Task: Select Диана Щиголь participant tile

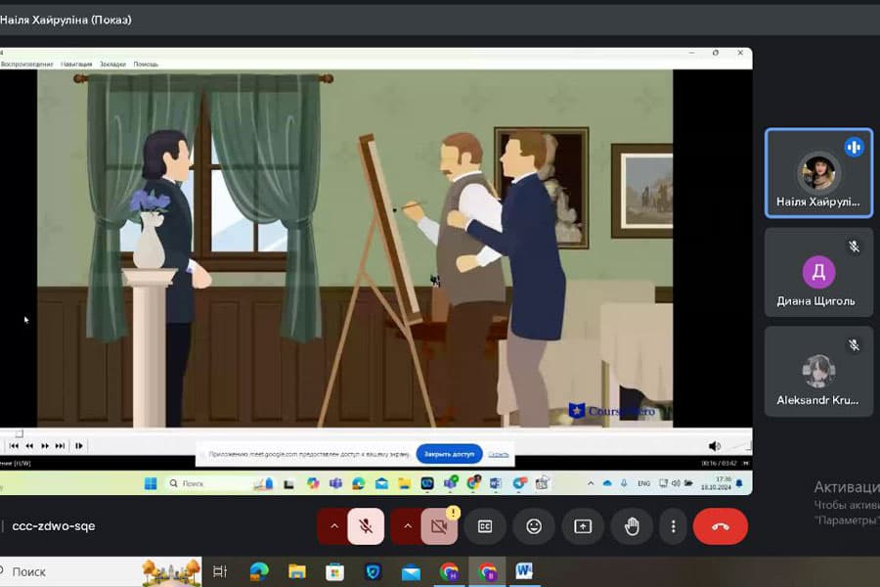Action: click(818, 272)
